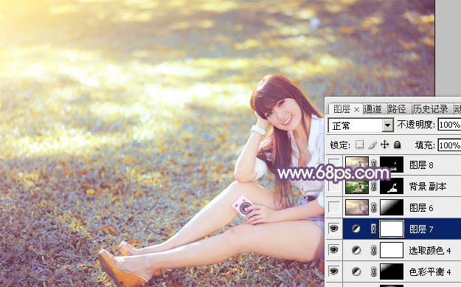The height and width of the screenshot is (287, 461).
Task: Click the lock position move icon
Action: (x=384, y=145)
